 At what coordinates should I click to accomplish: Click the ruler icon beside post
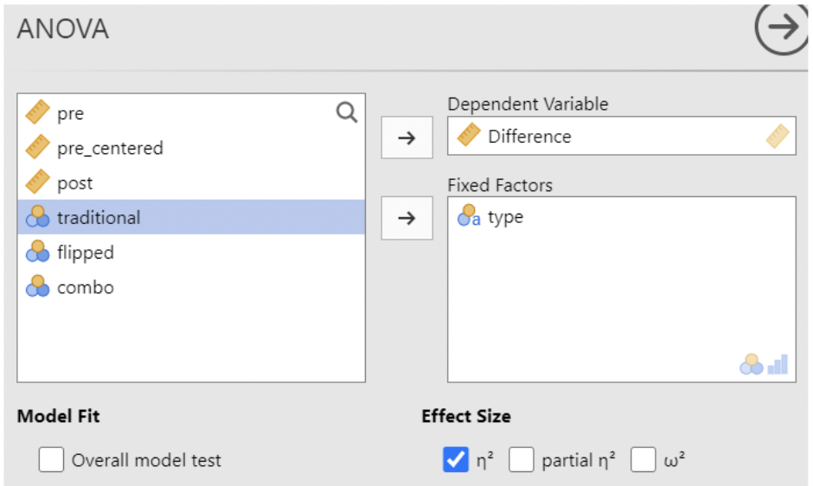pos(37,182)
